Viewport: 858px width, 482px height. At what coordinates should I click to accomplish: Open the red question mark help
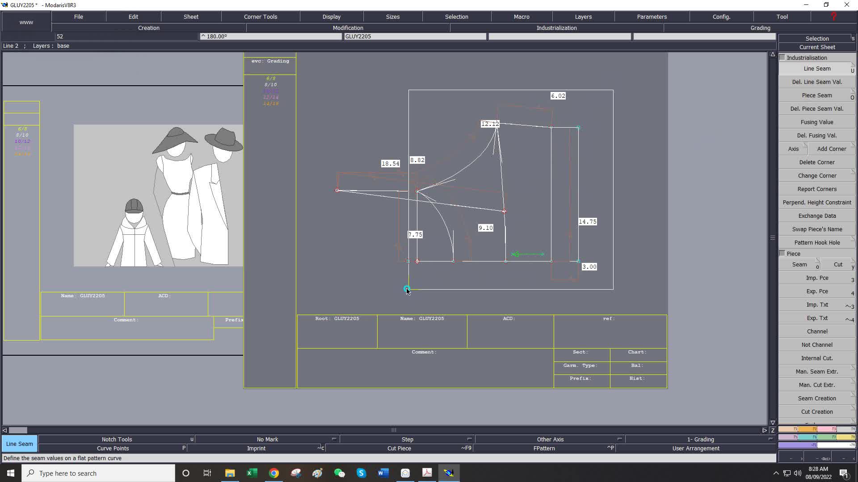pos(833,17)
